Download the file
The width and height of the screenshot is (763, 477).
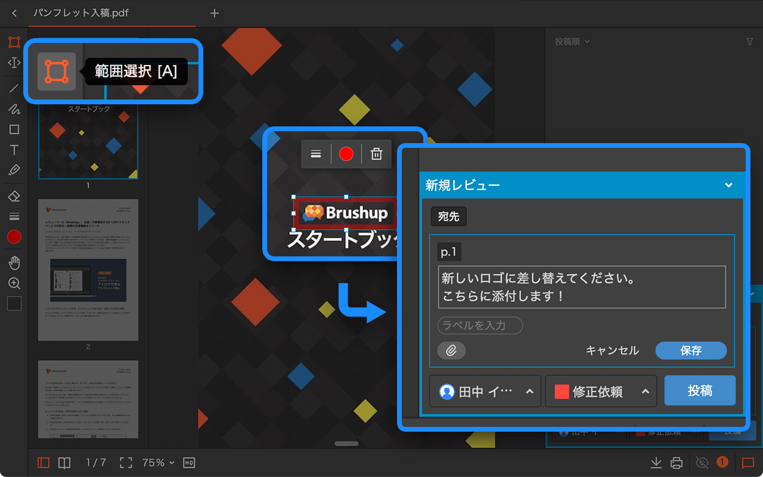pos(656,463)
